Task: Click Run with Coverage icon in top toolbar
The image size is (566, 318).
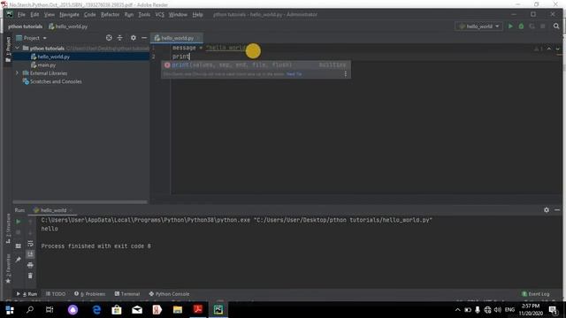Action: pyautogui.click(x=532, y=26)
